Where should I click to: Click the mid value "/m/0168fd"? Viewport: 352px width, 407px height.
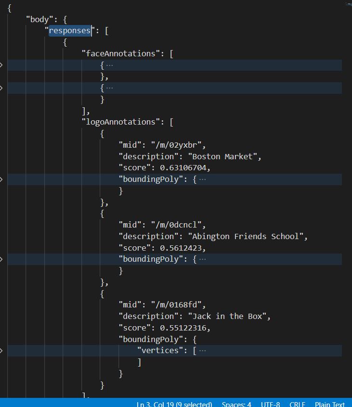pyautogui.click(x=176, y=305)
